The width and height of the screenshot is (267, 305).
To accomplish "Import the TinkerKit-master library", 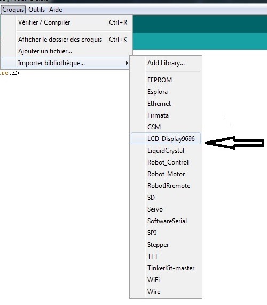I will [x=166, y=268].
